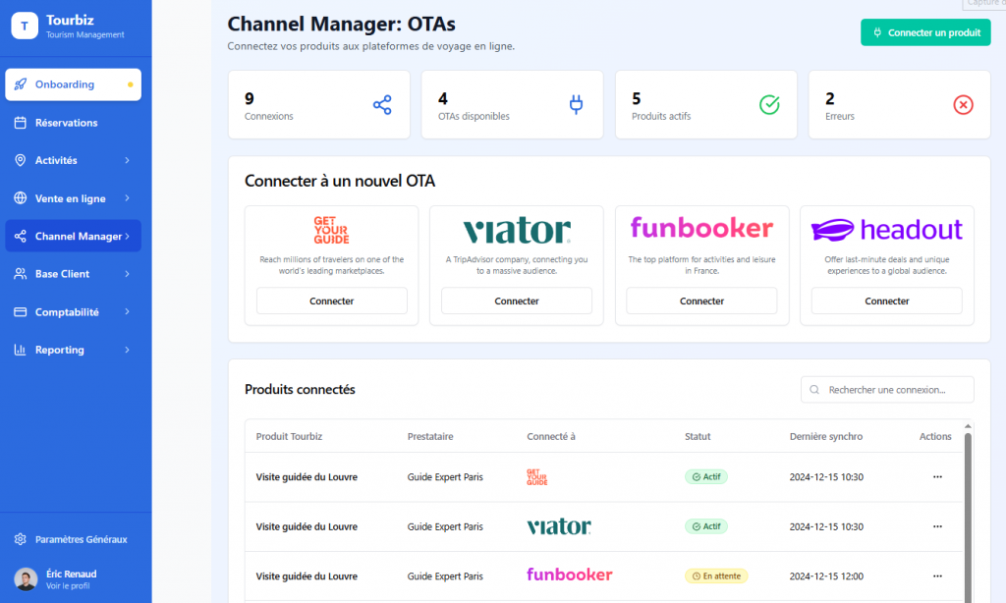Click the share icon in Connexions card
The image size is (1006, 603).
point(382,105)
